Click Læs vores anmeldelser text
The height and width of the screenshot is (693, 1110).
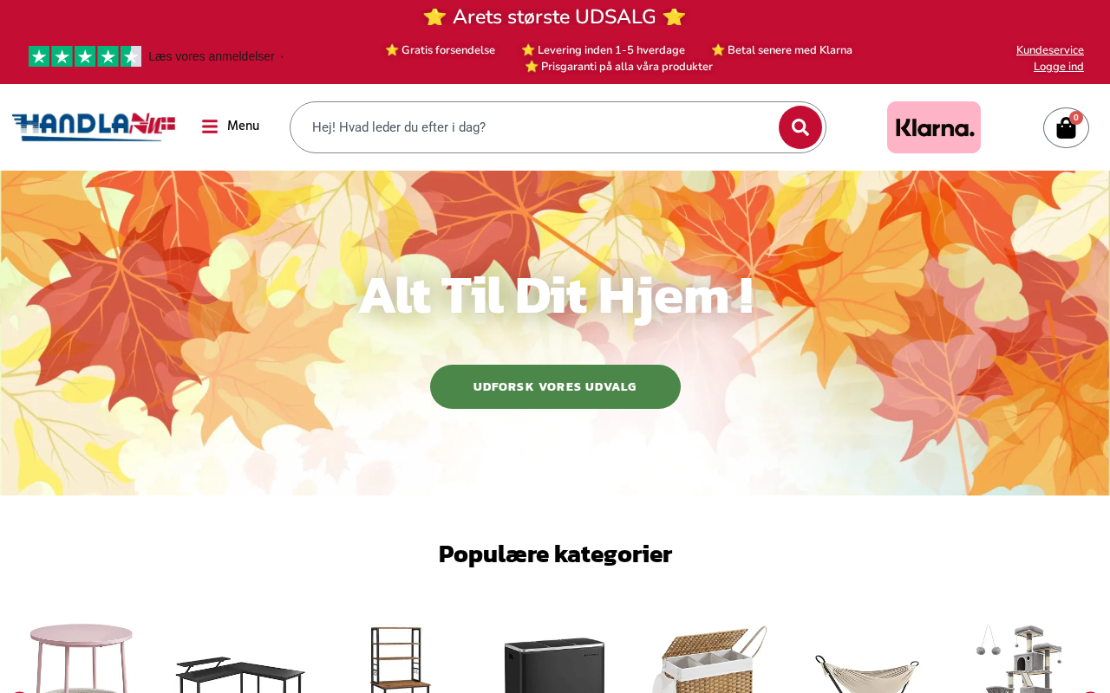[212, 56]
